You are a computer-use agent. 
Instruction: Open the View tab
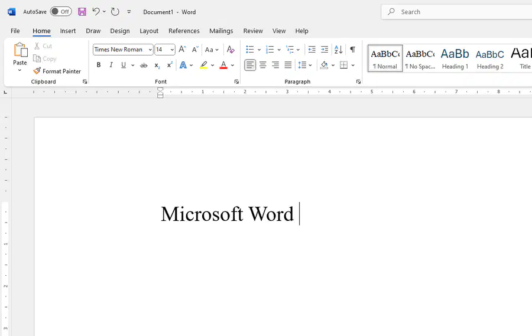tap(279, 31)
